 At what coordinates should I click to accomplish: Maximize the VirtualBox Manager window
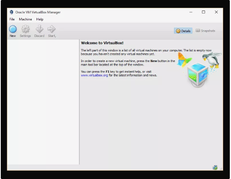[x=203, y=12]
